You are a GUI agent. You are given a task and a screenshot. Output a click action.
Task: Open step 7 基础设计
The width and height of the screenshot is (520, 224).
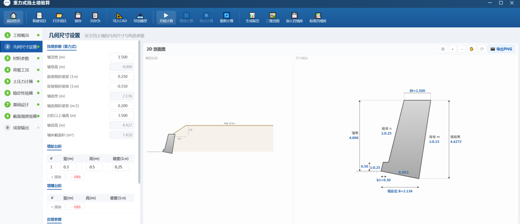tap(21, 105)
